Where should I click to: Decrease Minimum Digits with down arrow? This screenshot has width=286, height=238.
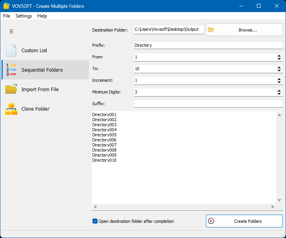point(279,94)
